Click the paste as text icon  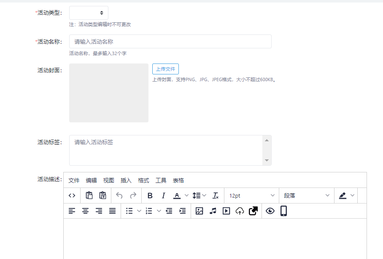pos(102,196)
